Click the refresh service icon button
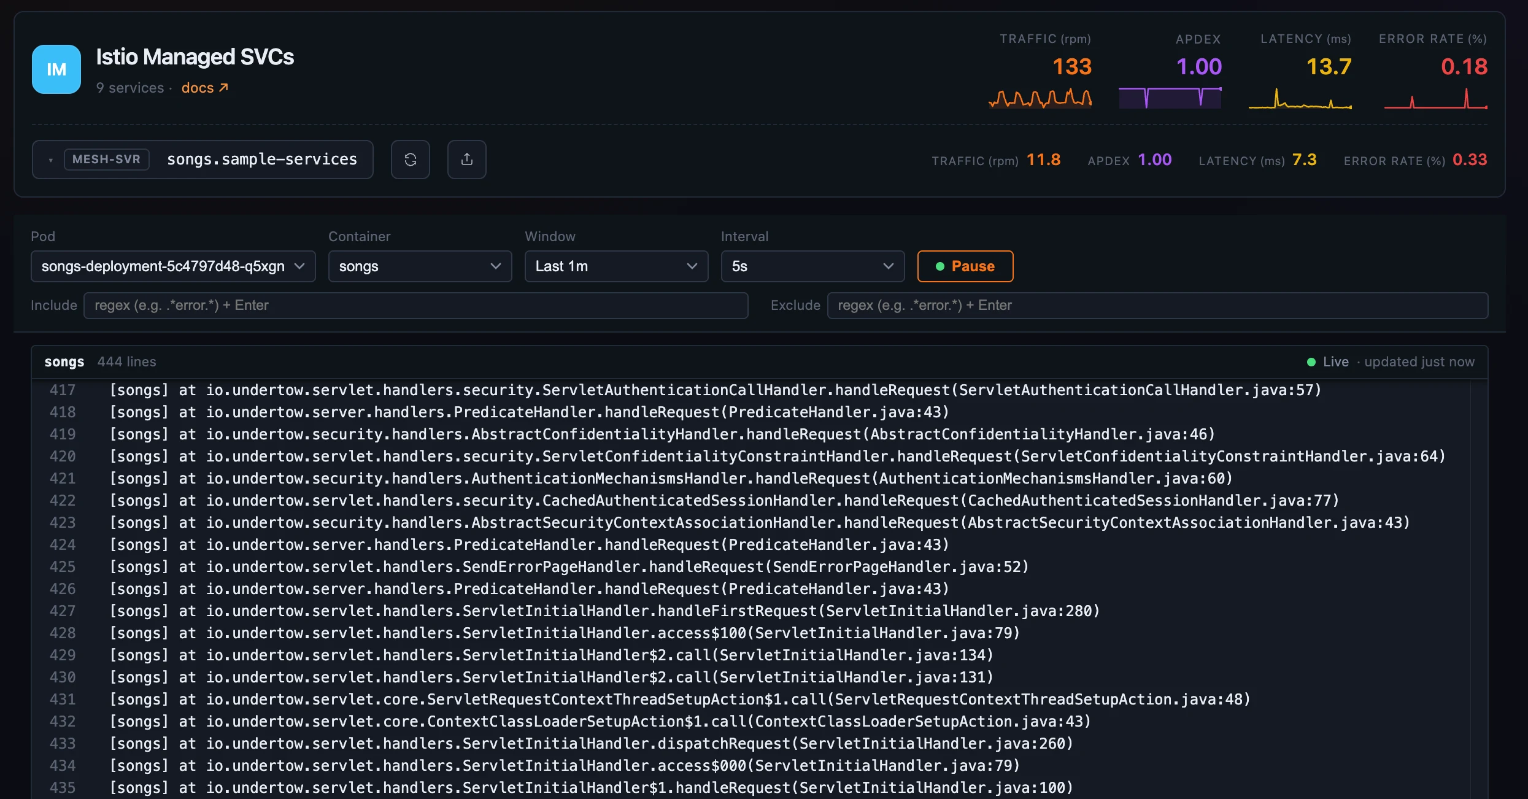Screen dimensions: 1528x799 (x=411, y=160)
